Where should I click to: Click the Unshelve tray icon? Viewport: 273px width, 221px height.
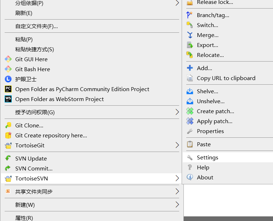tap(190, 101)
